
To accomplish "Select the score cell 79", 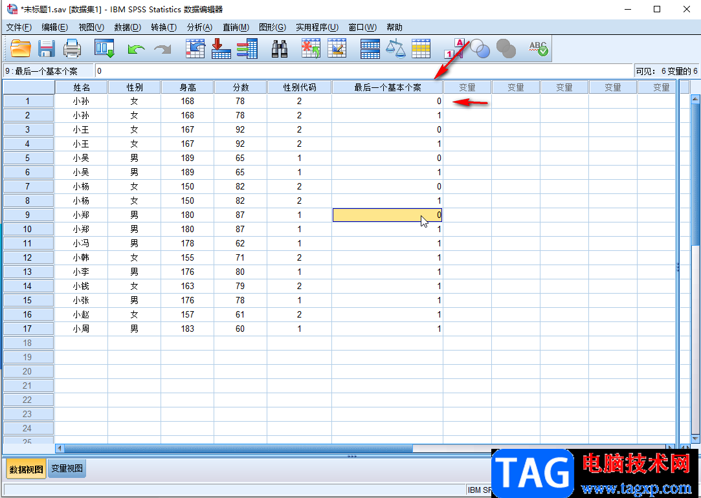I will click(241, 286).
